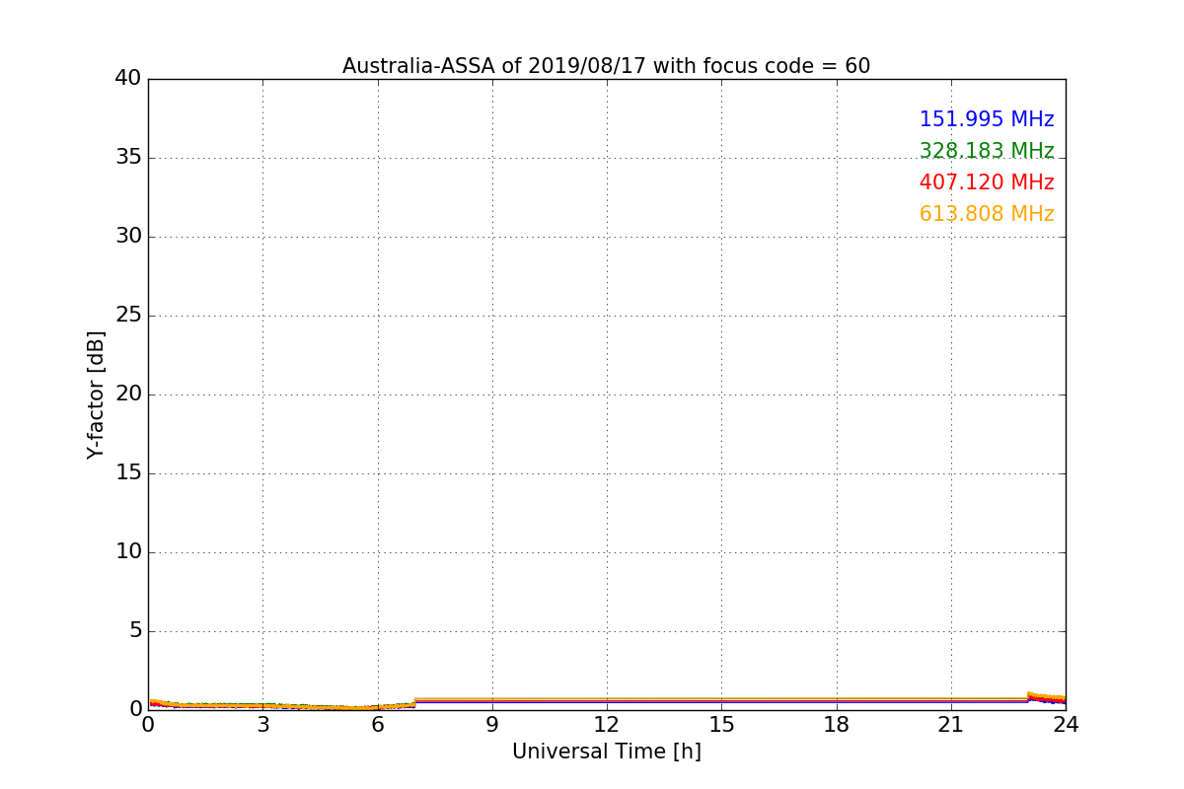Click the Y-factor [dB] axis label

(96, 394)
